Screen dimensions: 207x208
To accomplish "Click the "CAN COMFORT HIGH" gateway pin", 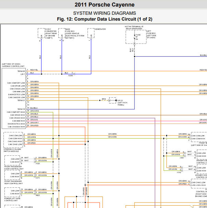I will pos(16,112).
